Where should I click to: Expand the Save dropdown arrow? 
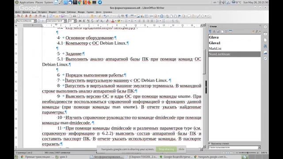[x=66, y=16]
